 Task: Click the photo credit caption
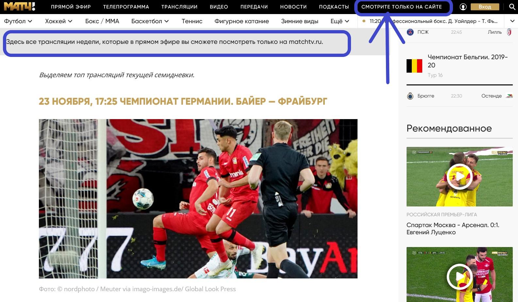(x=137, y=289)
